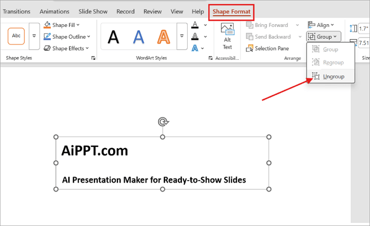Expand the WordArt styles gallery
This screenshot has width=370, height=226.
click(182, 36)
